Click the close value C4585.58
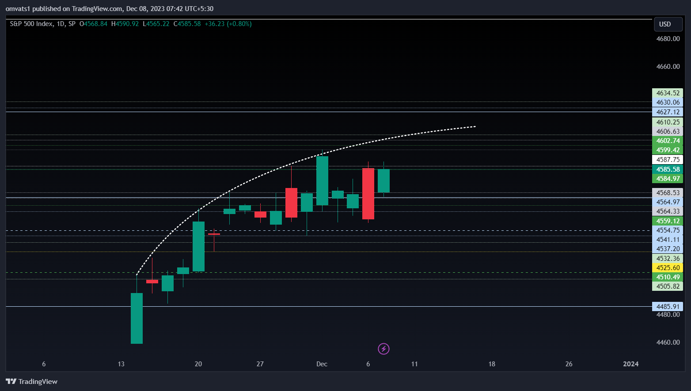Screen dimensions: 691x391 click(187, 24)
